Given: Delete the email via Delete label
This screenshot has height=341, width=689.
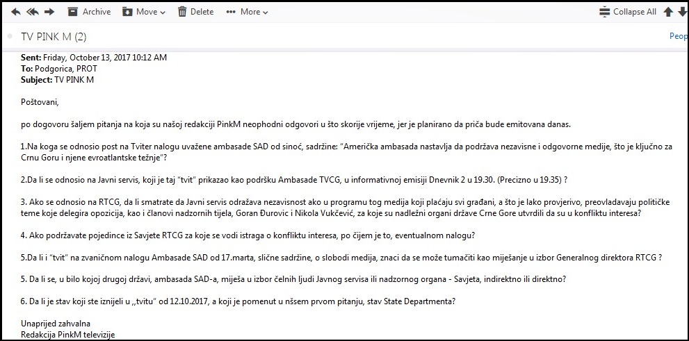Looking at the screenshot, I should tap(202, 12).
